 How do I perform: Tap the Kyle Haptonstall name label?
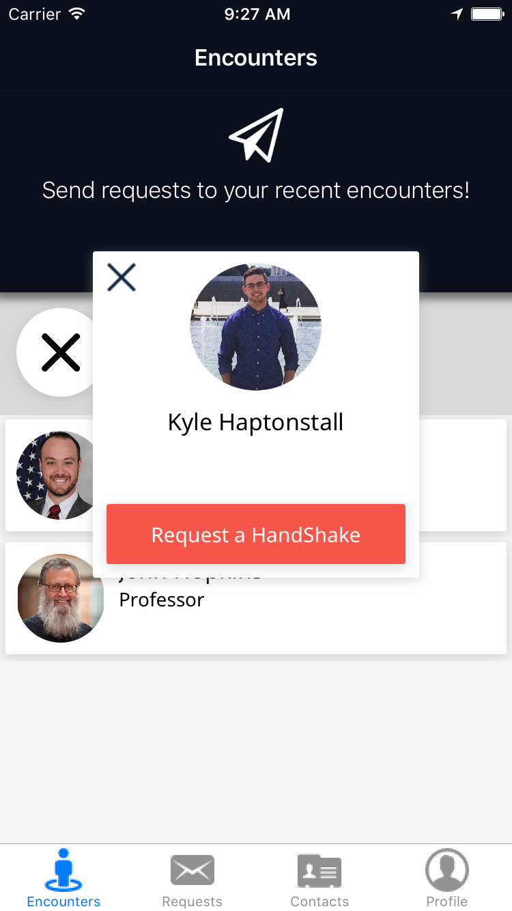(x=256, y=422)
